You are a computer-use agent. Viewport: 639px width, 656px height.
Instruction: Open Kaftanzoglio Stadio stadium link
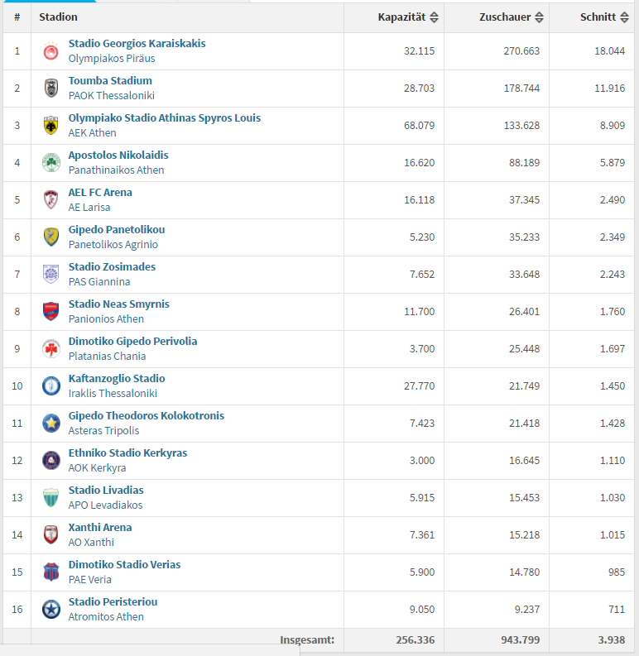tap(117, 379)
